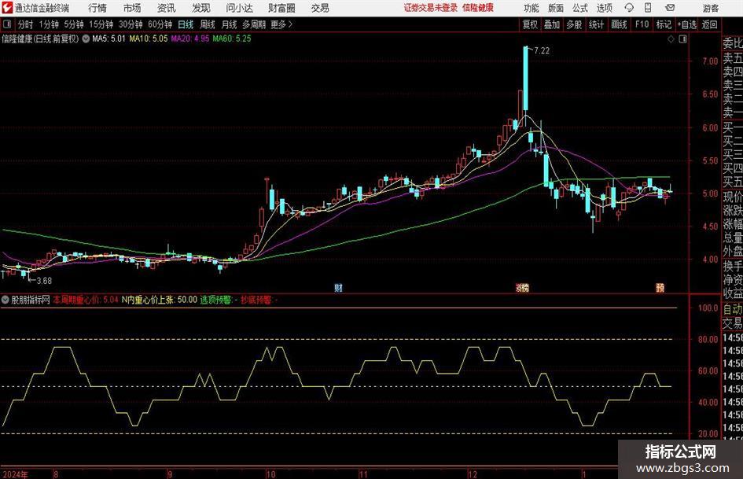Click the mobile phone icon in title bar

(648, 8)
